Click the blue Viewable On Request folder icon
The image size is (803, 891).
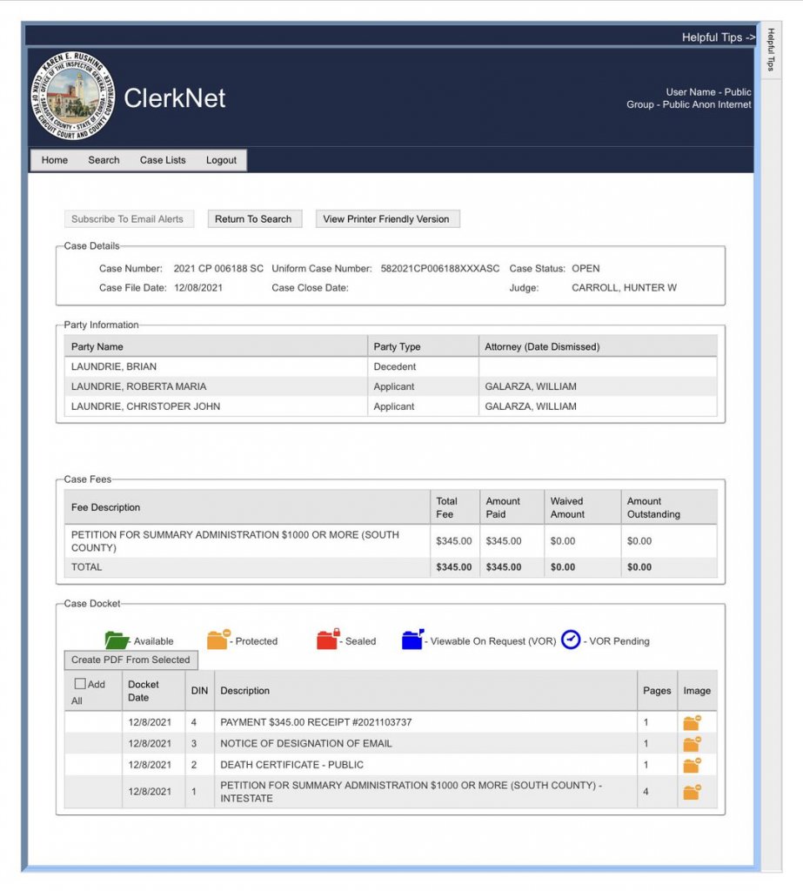click(x=412, y=640)
